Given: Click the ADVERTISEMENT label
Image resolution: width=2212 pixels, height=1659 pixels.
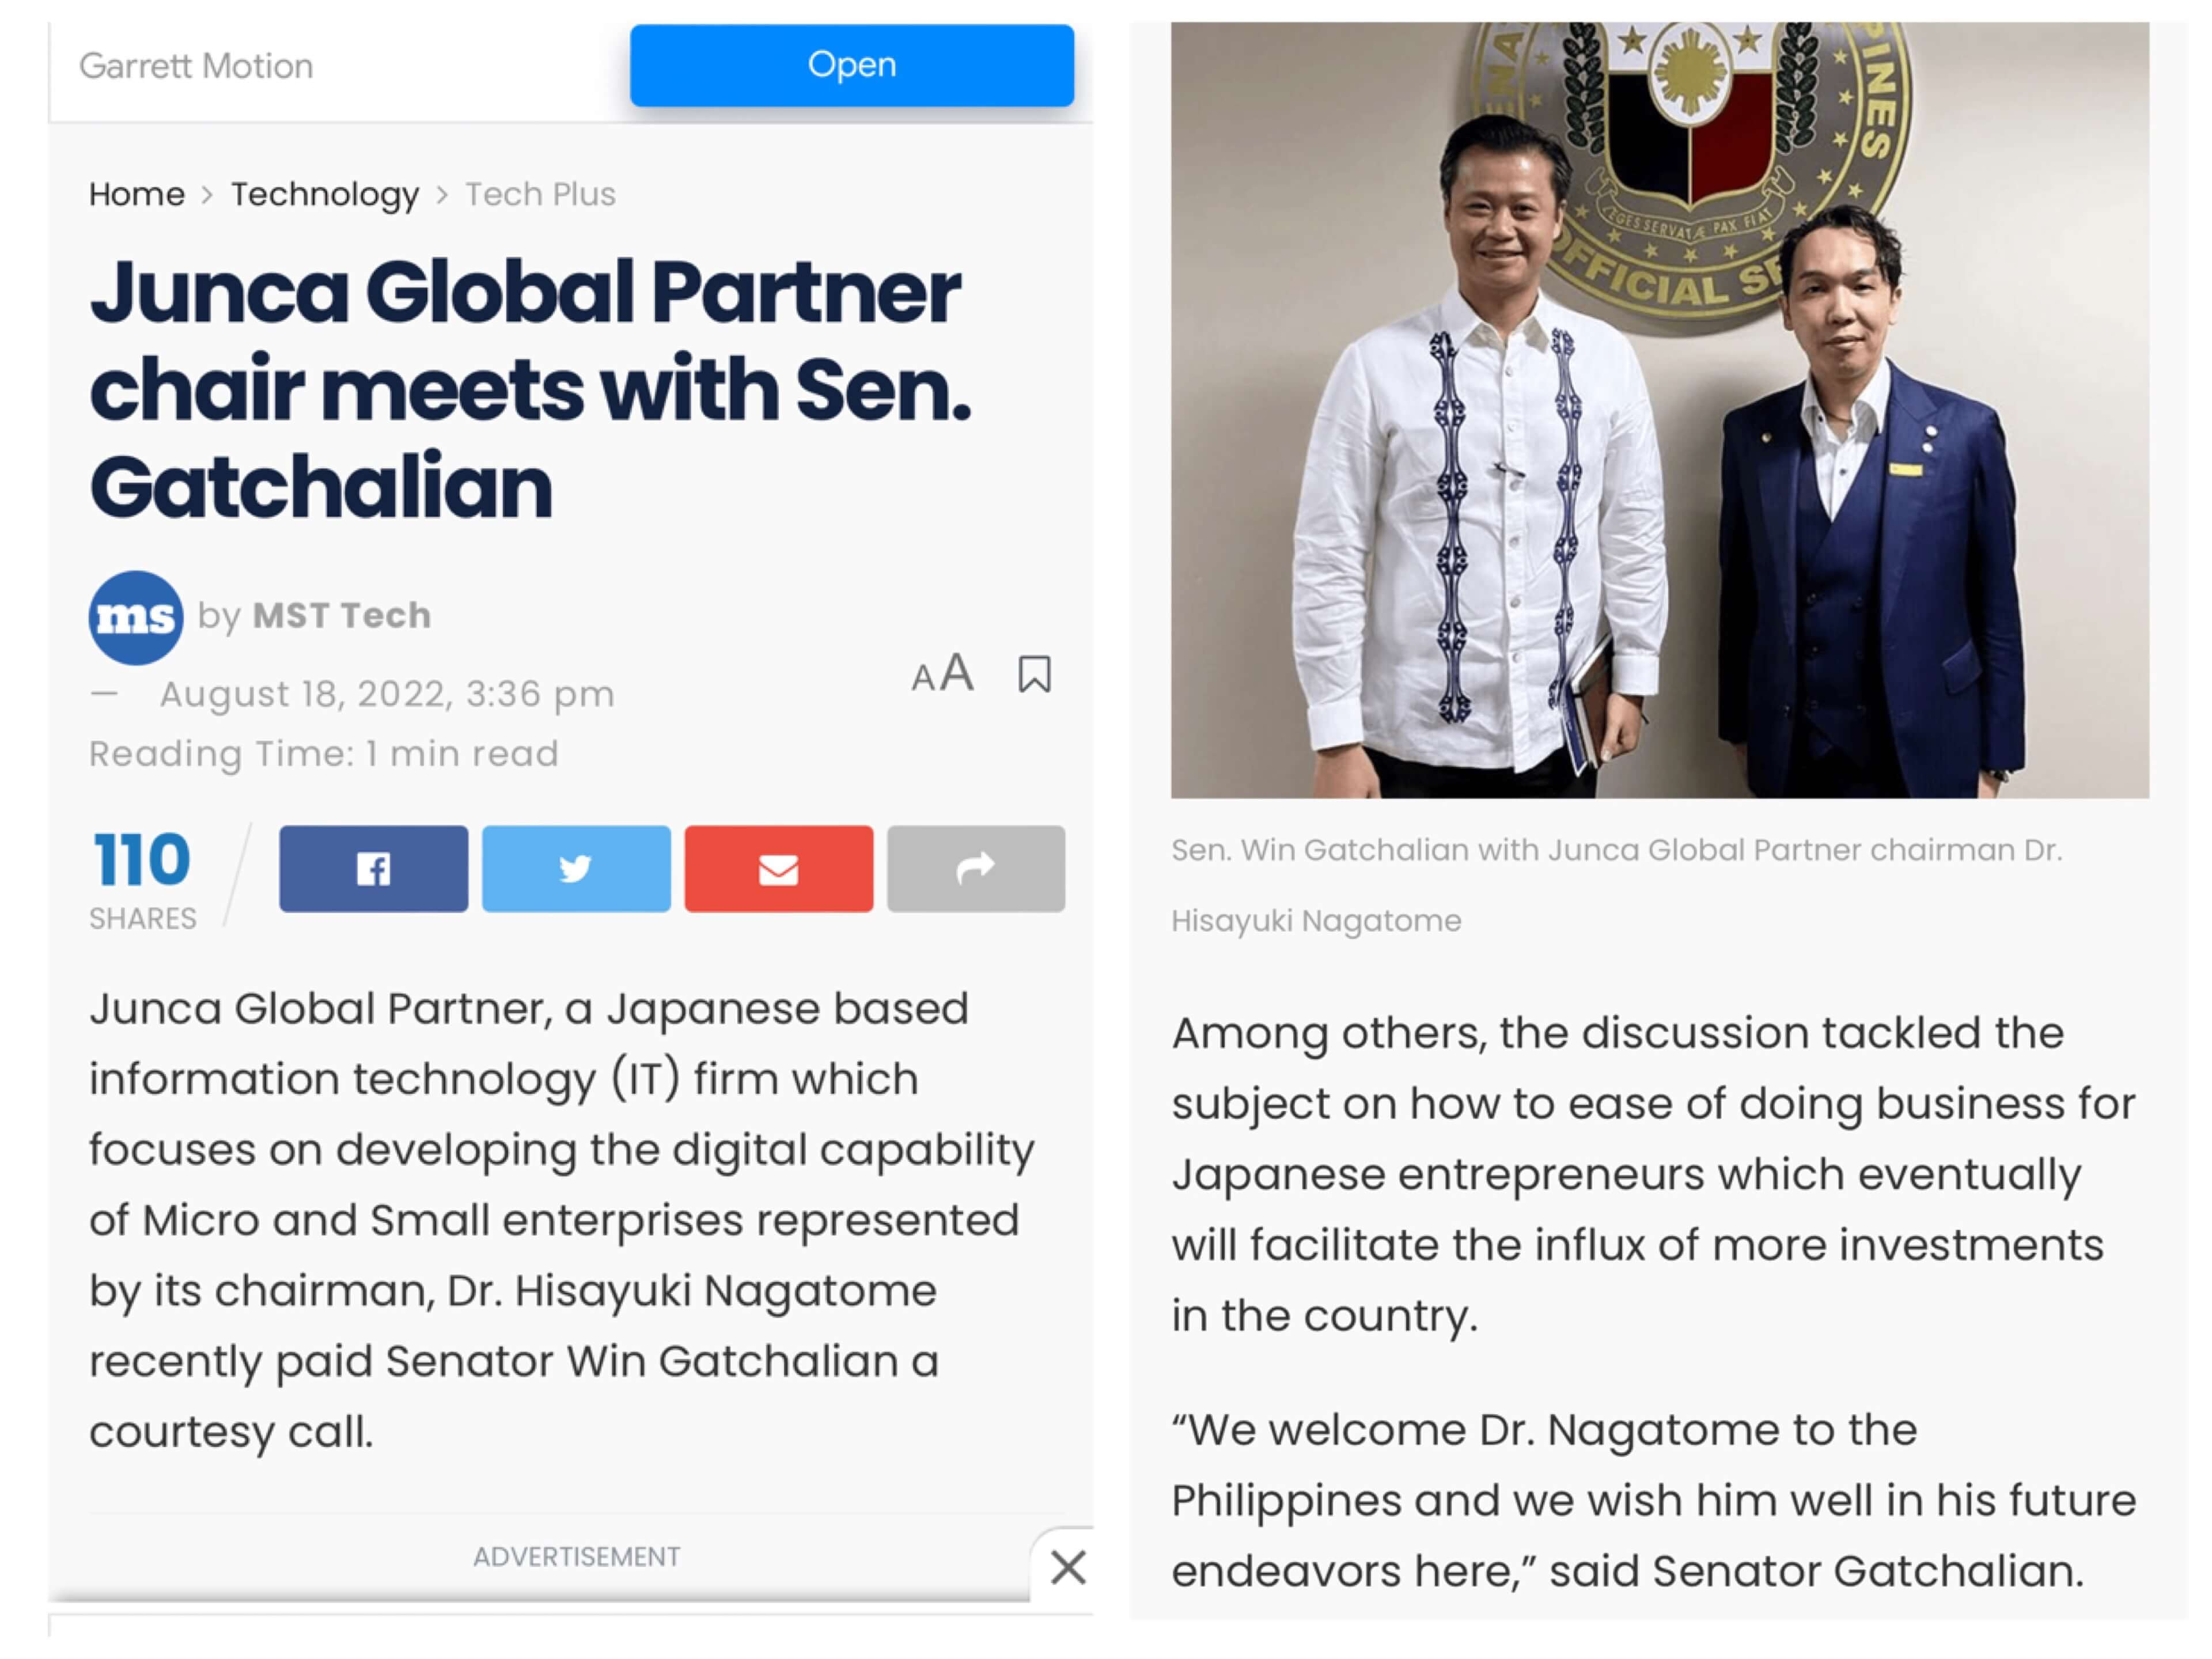Looking at the screenshot, I should [x=577, y=1557].
